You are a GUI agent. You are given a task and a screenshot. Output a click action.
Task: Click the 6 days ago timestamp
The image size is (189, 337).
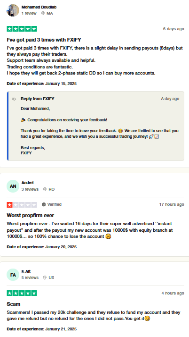[173, 29]
